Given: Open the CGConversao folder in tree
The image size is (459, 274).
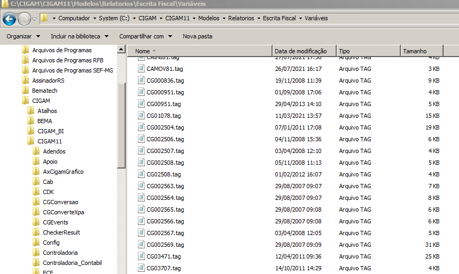Looking at the screenshot, I should (x=60, y=202).
